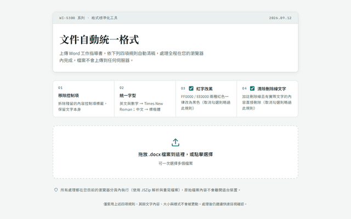The height and width of the screenshot is (219, 351).
Task: Click the 移除控制項 rule title
Action: click(69, 95)
